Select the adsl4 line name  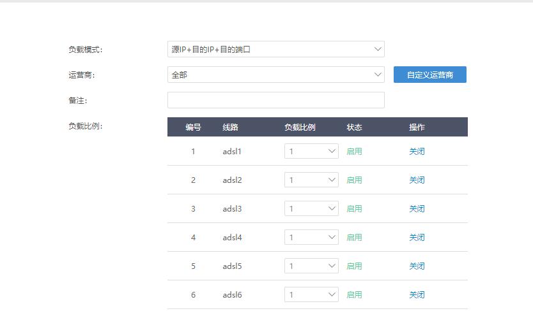click(x=232, y=238)
